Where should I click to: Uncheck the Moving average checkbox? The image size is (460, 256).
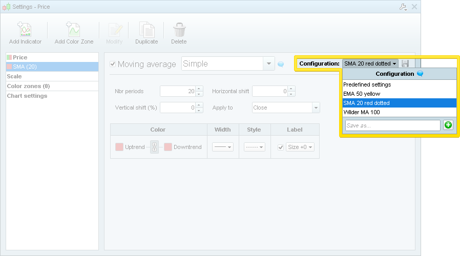(x=113, y=64)
